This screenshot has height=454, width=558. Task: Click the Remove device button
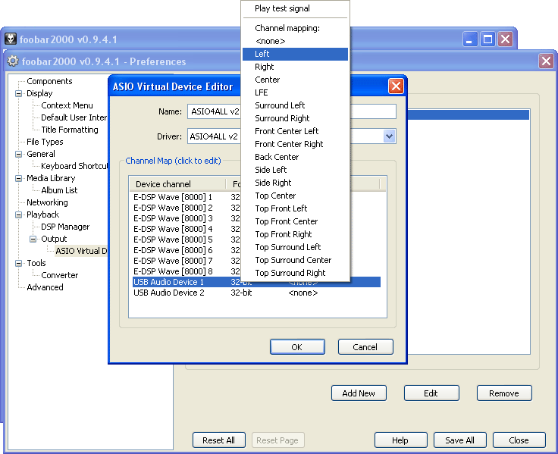point(504,393)
